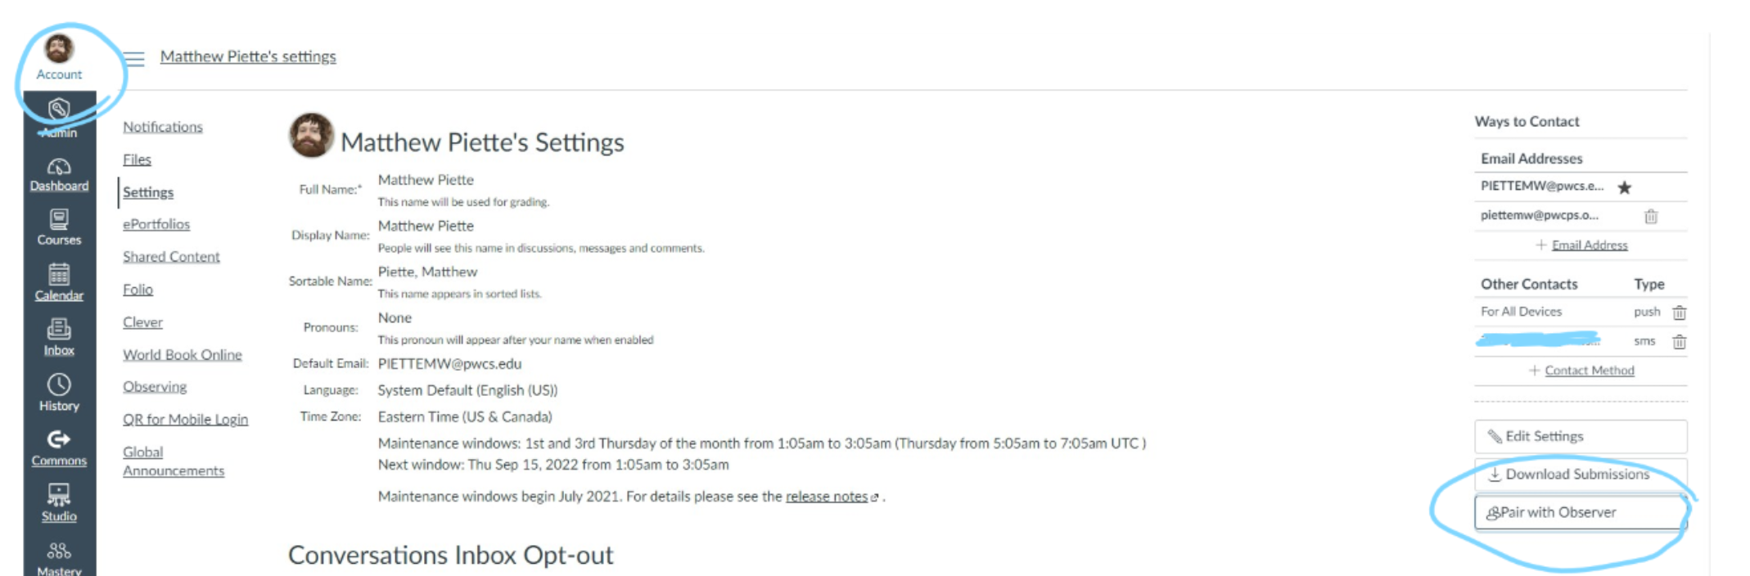
Task: Click the Download Submissions button
Action: click(x=1581, y=474)
